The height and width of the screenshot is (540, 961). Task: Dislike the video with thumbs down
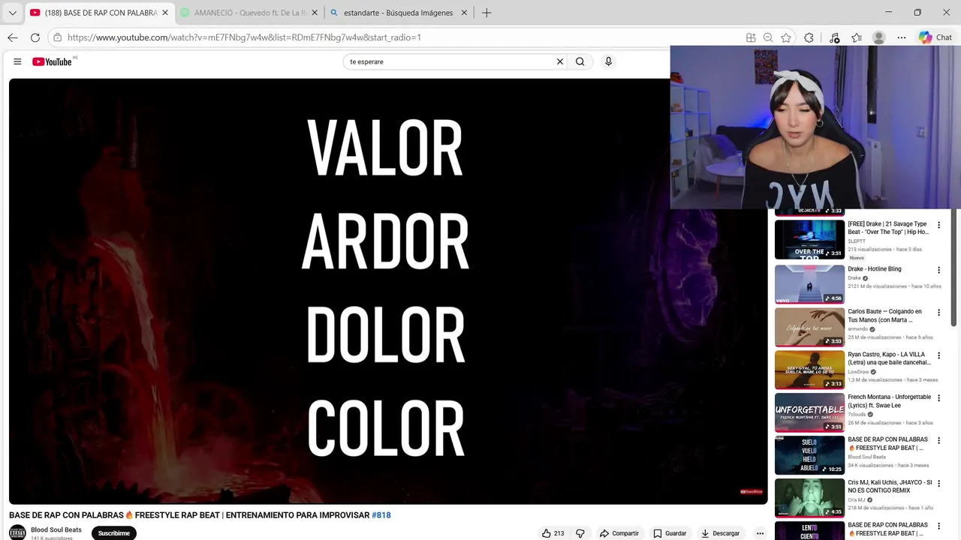click(x=580, y=533)
